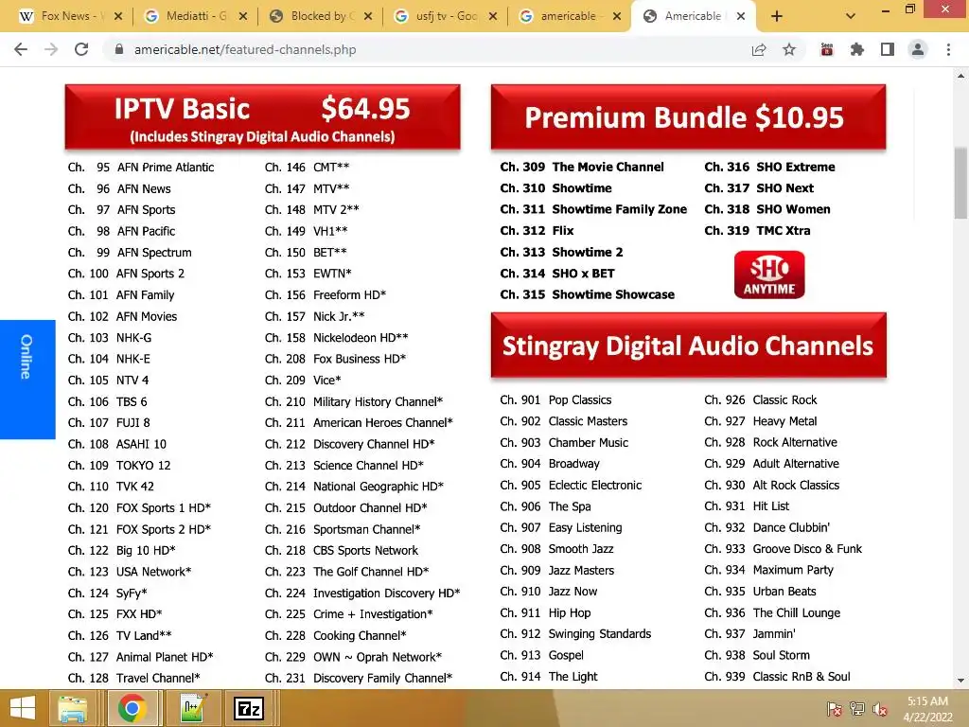Click the address bar URL
This screenshot has height=727, width=969.
pos(245,49)
